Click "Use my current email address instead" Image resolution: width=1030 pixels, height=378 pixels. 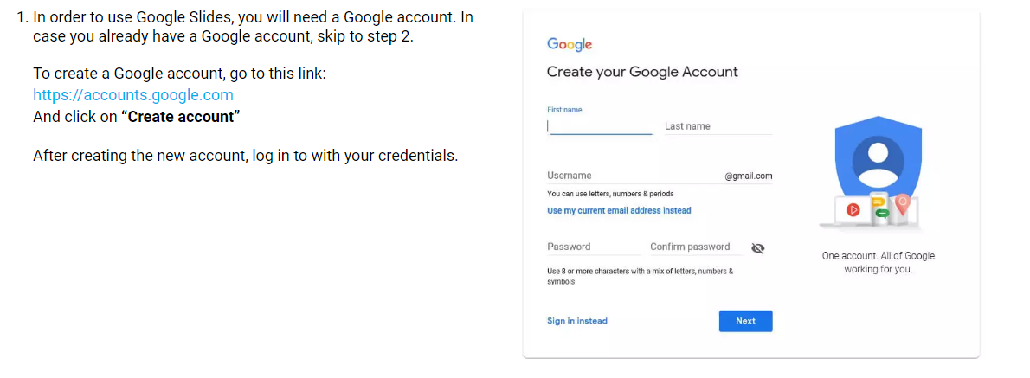click(619, 210)
